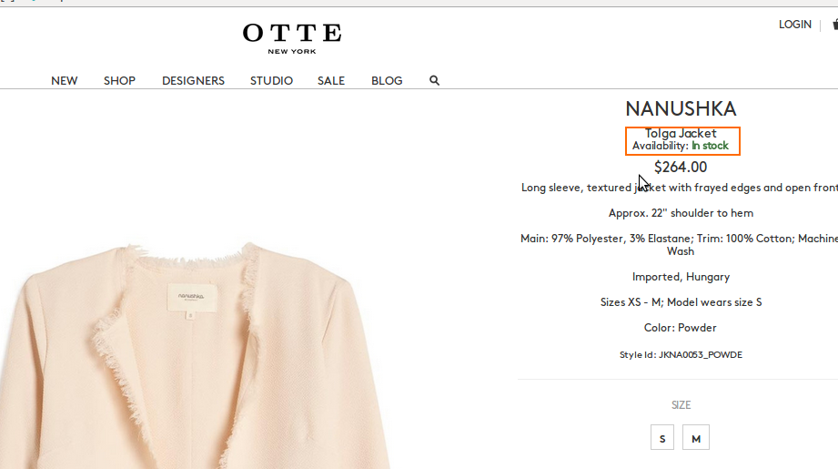Screen dimensions: 838x469
Task: Click the Style Id JKNA0053_POWDE text
Action: 681,354
